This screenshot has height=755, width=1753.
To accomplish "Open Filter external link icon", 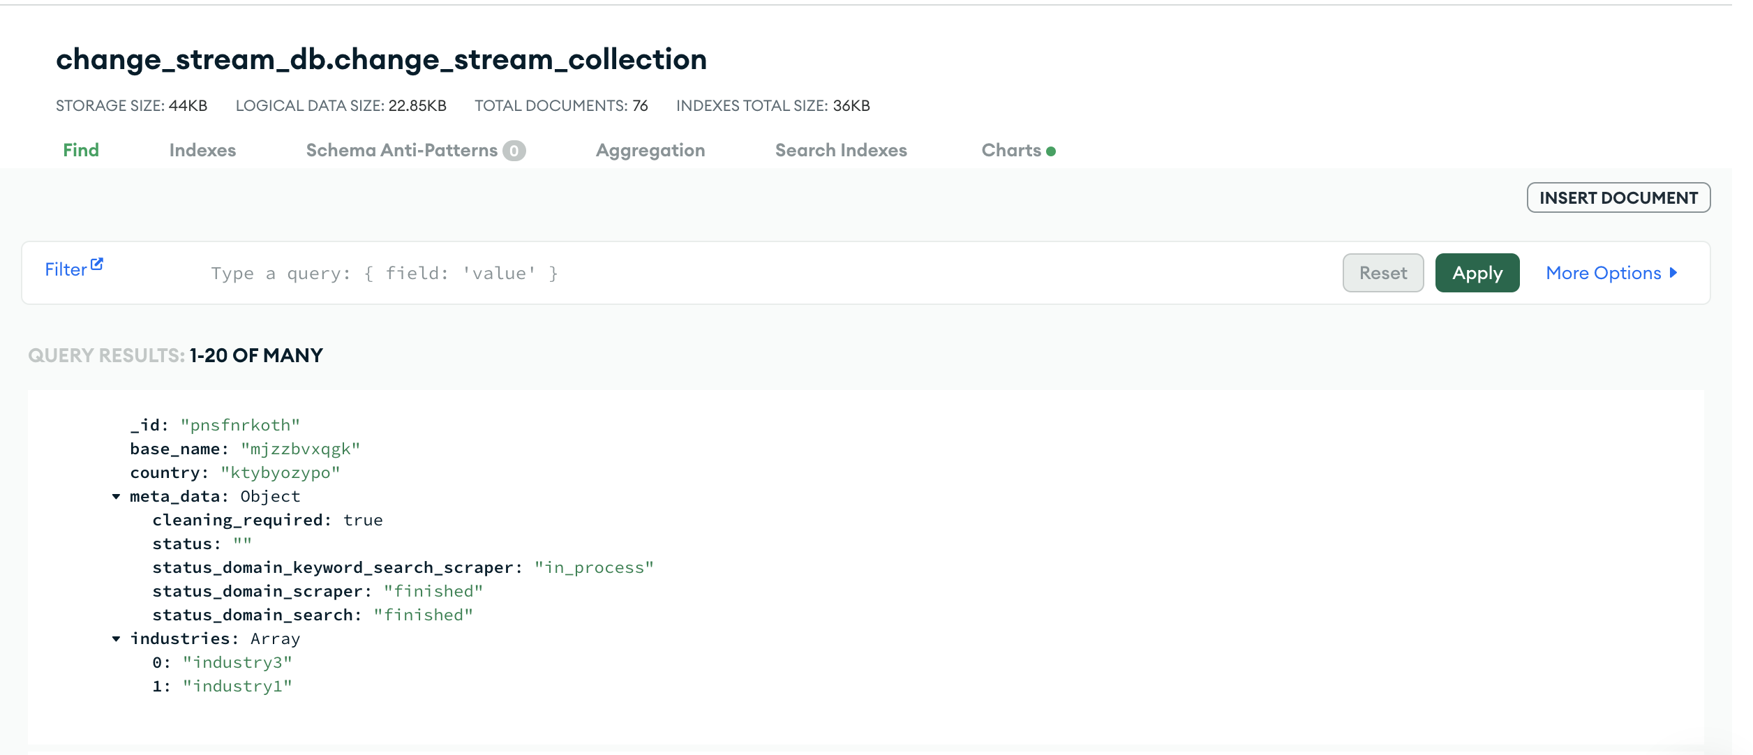I will tap(97, 264).
